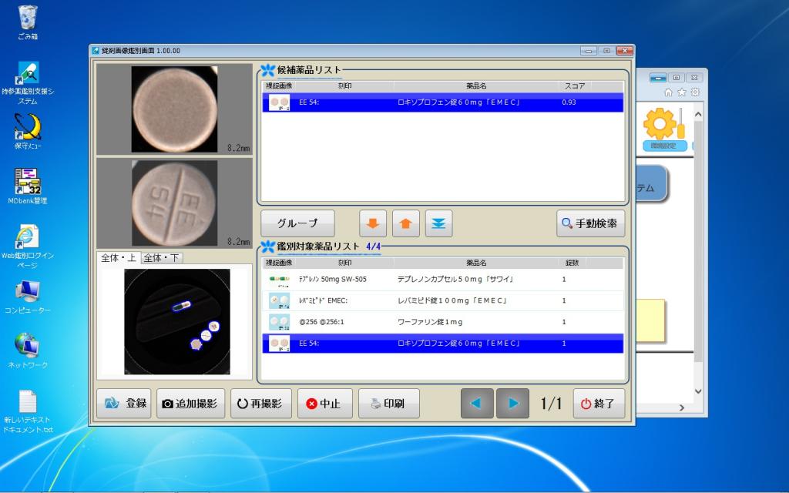Open manual search (手動検索)
This screenshot has height=493, width=789.
(590, 223)
